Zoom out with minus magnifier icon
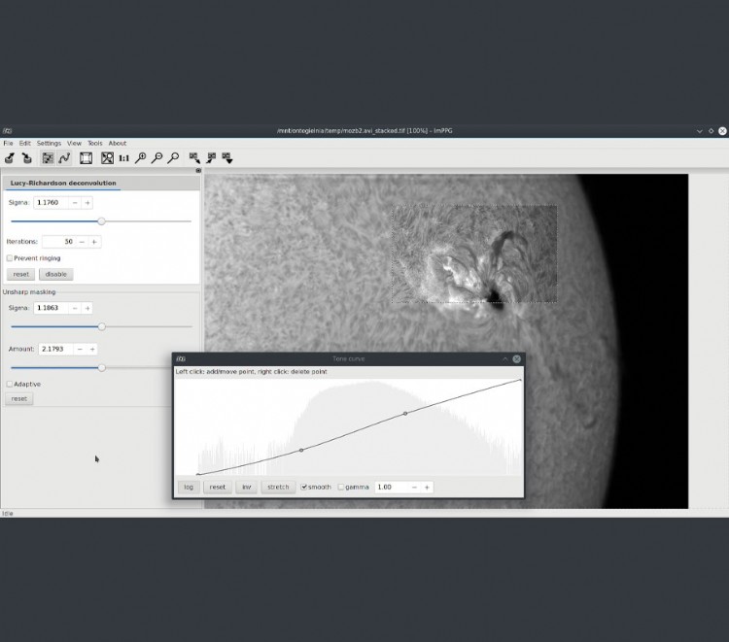 pos(156,158)
